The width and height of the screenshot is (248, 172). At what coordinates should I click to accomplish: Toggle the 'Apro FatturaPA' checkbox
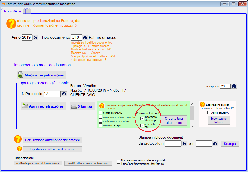[209, 113]
